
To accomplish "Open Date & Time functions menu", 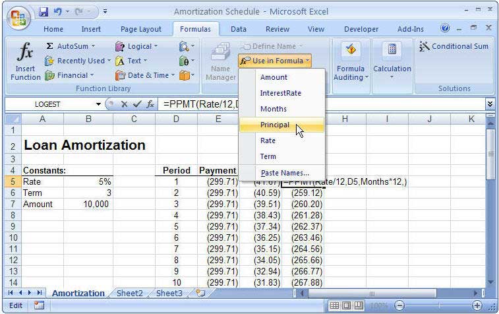I will (x=145, y=75).
